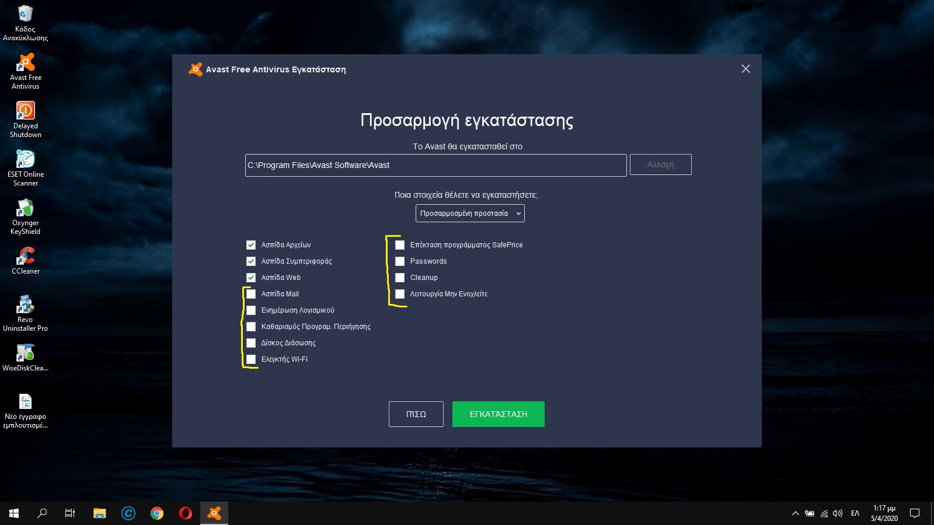Close the Avast installer window
The width and height of the screenshot is (934, 525).
(745, 69)
